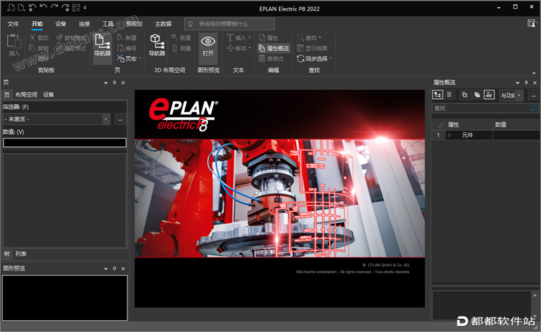Screen dimensions: 541x332
Task: Click the redo arrow in title bar
Action: (54, 7)
